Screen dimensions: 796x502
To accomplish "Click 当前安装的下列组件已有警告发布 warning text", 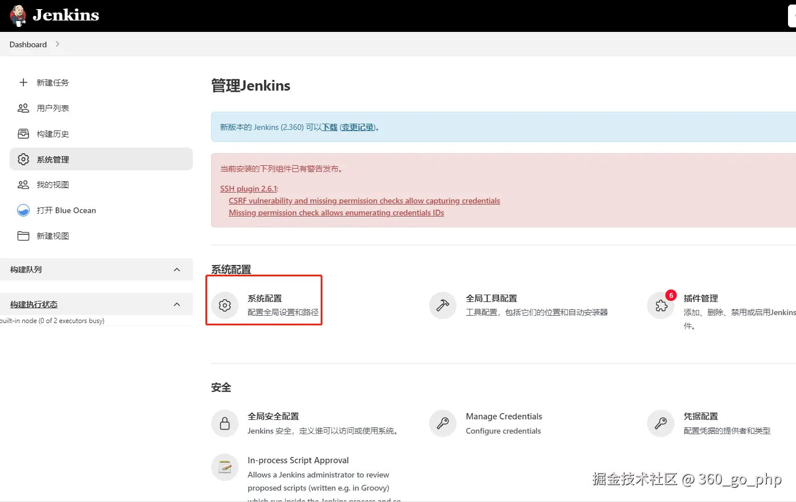I will tap(282, 169).
